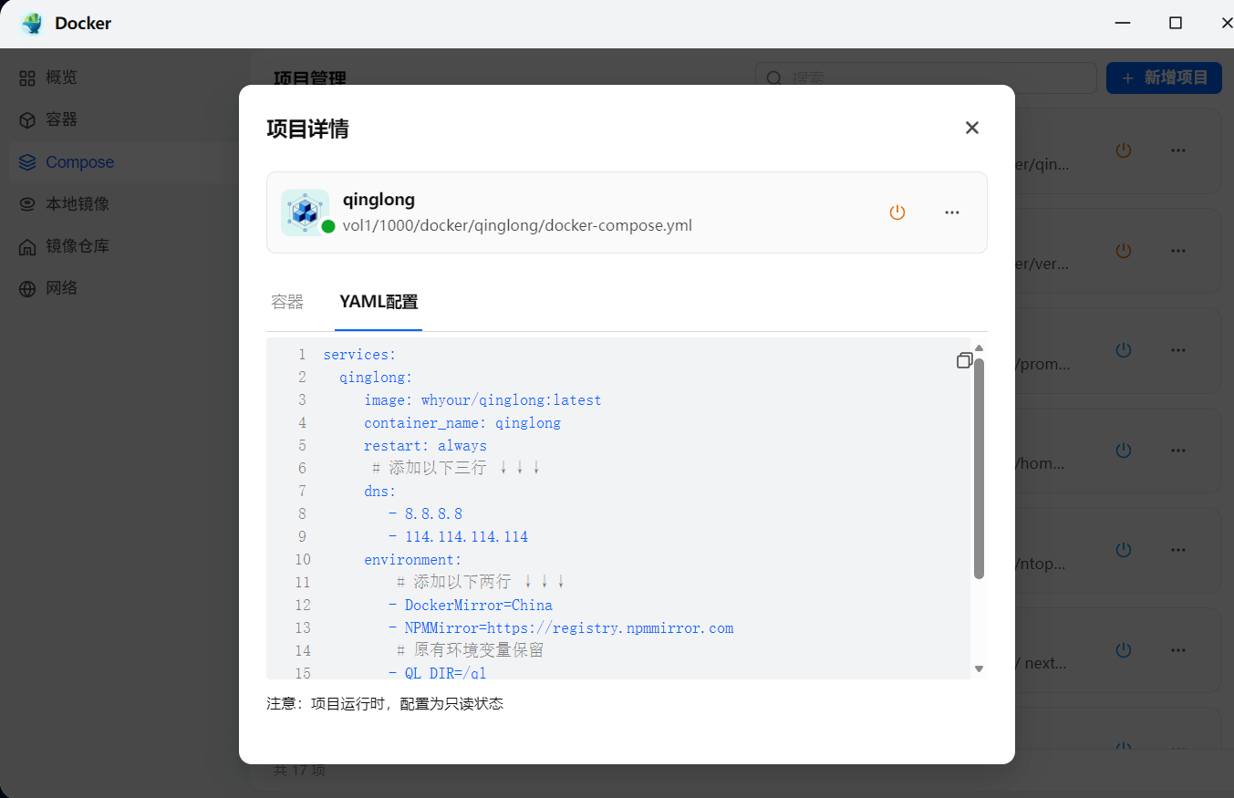Click the YAML editor vertical scrollbar thumb
Viewport: 1234px width, 798px height.
coord(979,468)
